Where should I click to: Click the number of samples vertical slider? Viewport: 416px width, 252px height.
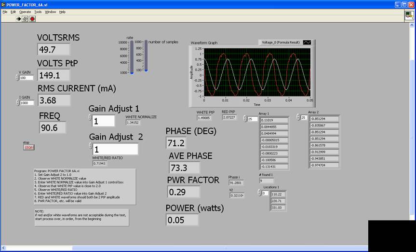click(146, 56)
